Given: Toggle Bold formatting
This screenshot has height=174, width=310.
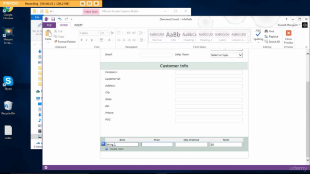Looking at the screenshot, I should [x=81, y=40].
